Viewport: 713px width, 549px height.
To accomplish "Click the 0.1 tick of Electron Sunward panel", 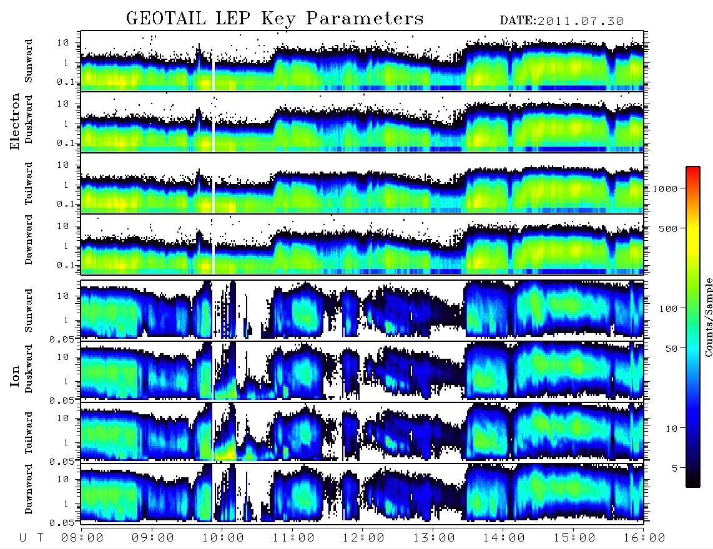I will [65, 82].
